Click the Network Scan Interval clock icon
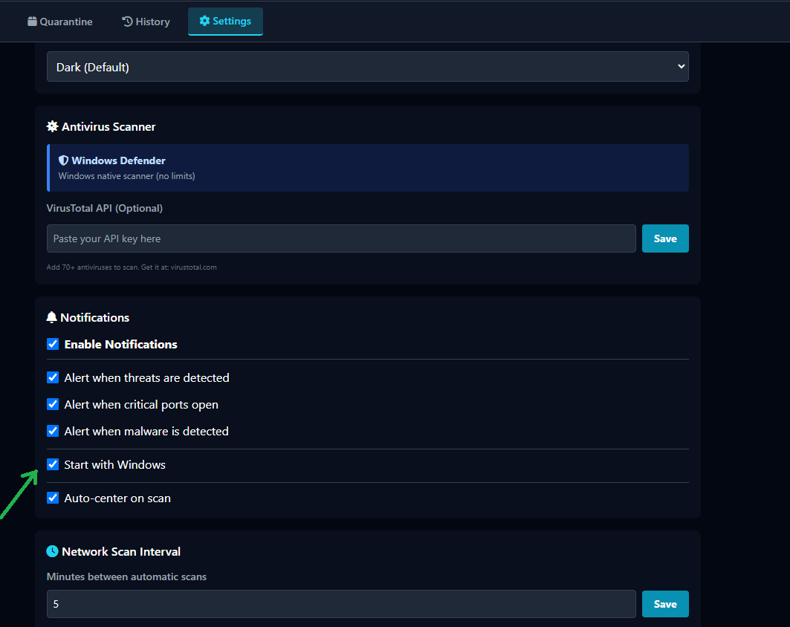 click(x=53, y=551)
